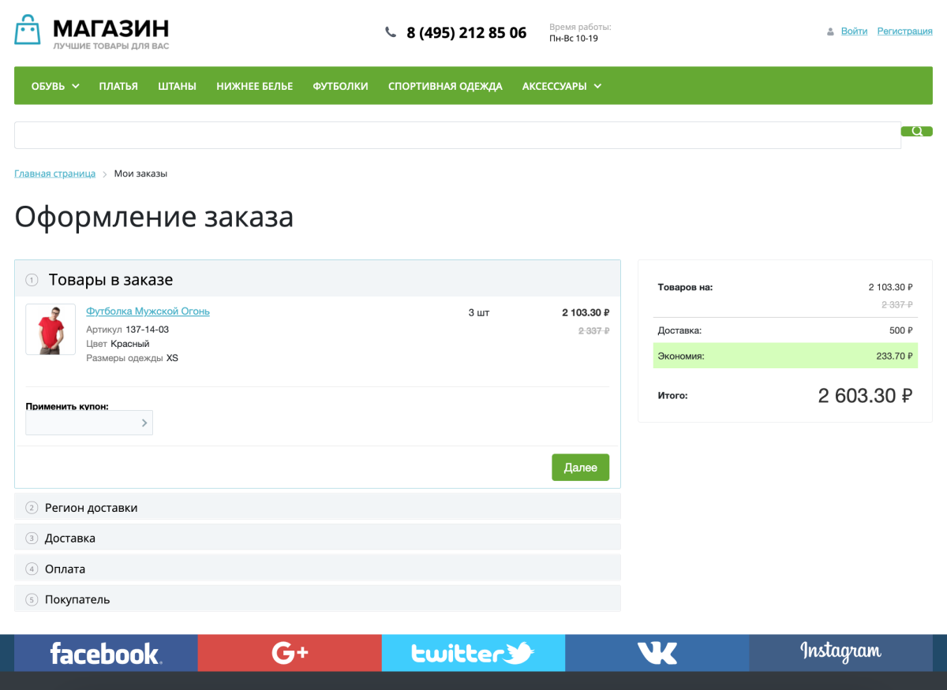Click the Далее button to continue
This screenshot has height=690, width=947.
pos(580,467)
